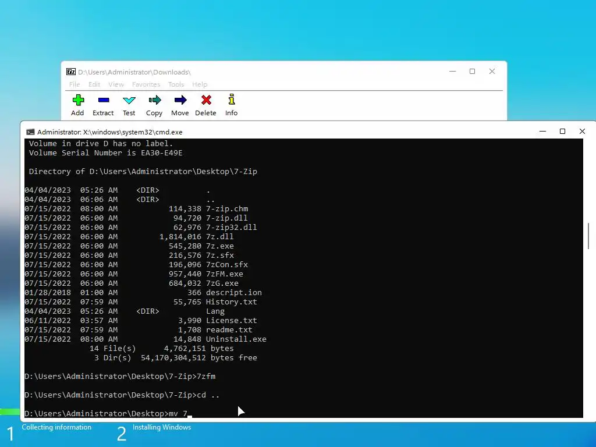Minimize the 7-Zip File Manager window
This screenshot has width=596, height=447.
[452, 72]
